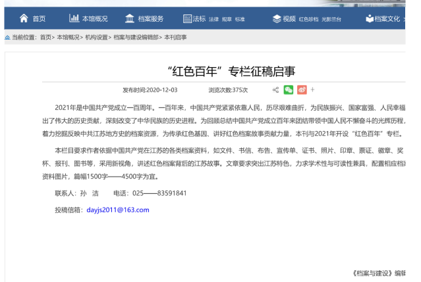Click the bar chart icon beside 本馆概况
The width and height of the screenshot is (421, 282).
click(74, 18)
